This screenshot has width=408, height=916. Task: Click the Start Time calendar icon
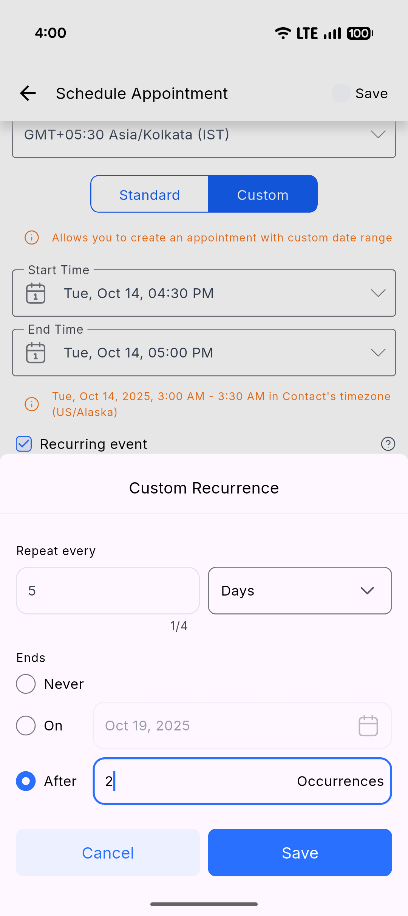(36, 293)
